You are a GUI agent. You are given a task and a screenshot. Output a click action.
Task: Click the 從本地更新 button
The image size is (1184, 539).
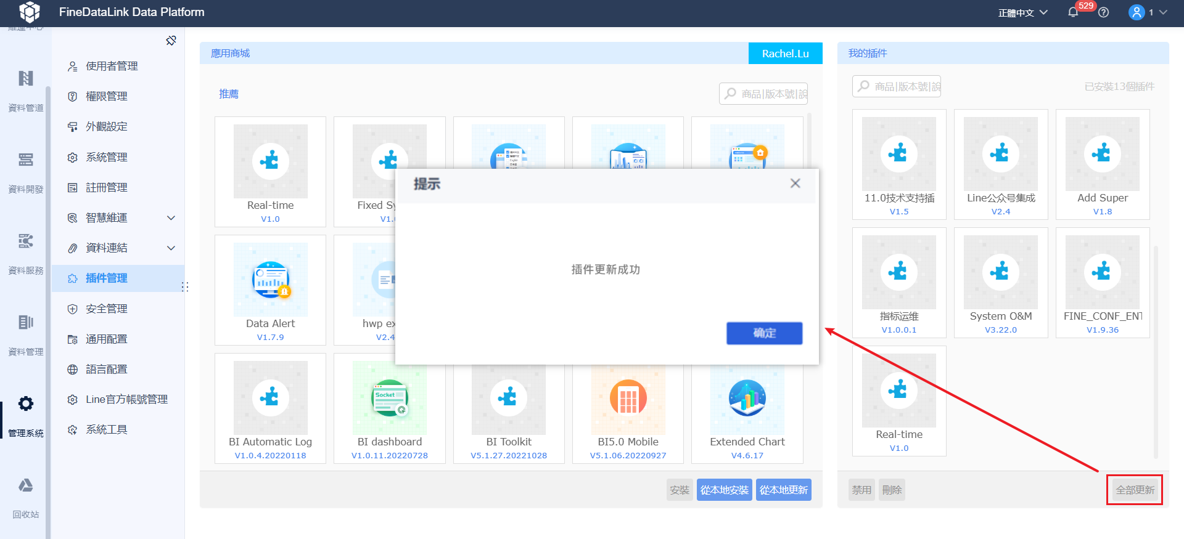(x=784, y=490)
